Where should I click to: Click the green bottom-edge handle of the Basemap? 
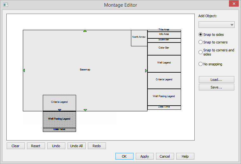[85, 110]
